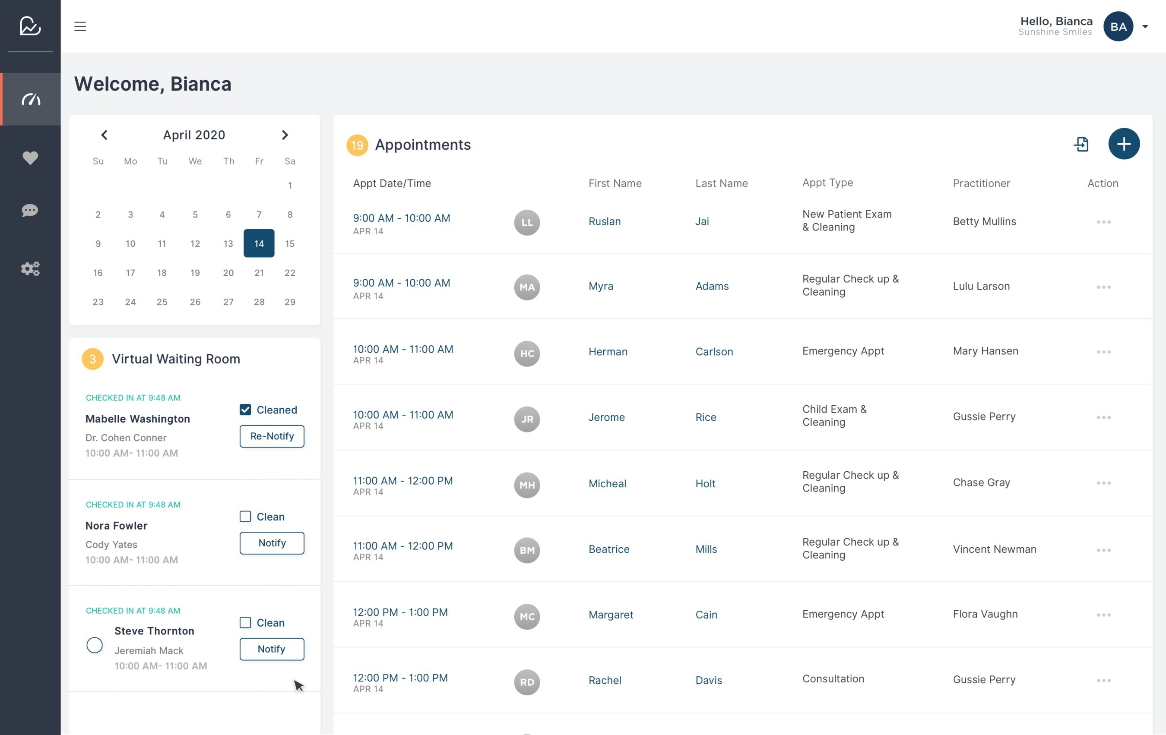1166x735 pixels.
Task: Select the radio circle beside Steve Thornton
Action: [x=95, y=645]
